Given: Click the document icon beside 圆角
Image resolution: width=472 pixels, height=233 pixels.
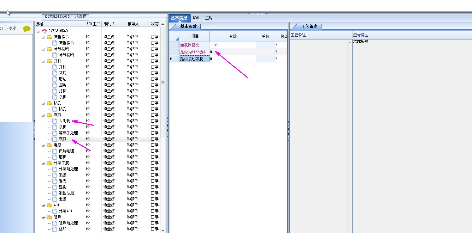Looking at the screenshot, I should [55, 85].
